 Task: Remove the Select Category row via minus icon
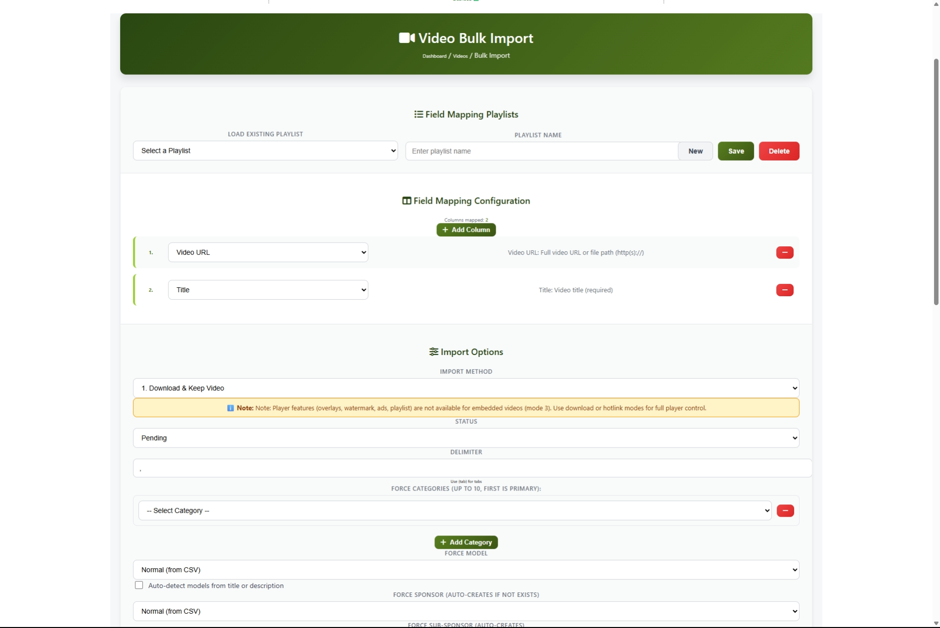coord(785,510)
